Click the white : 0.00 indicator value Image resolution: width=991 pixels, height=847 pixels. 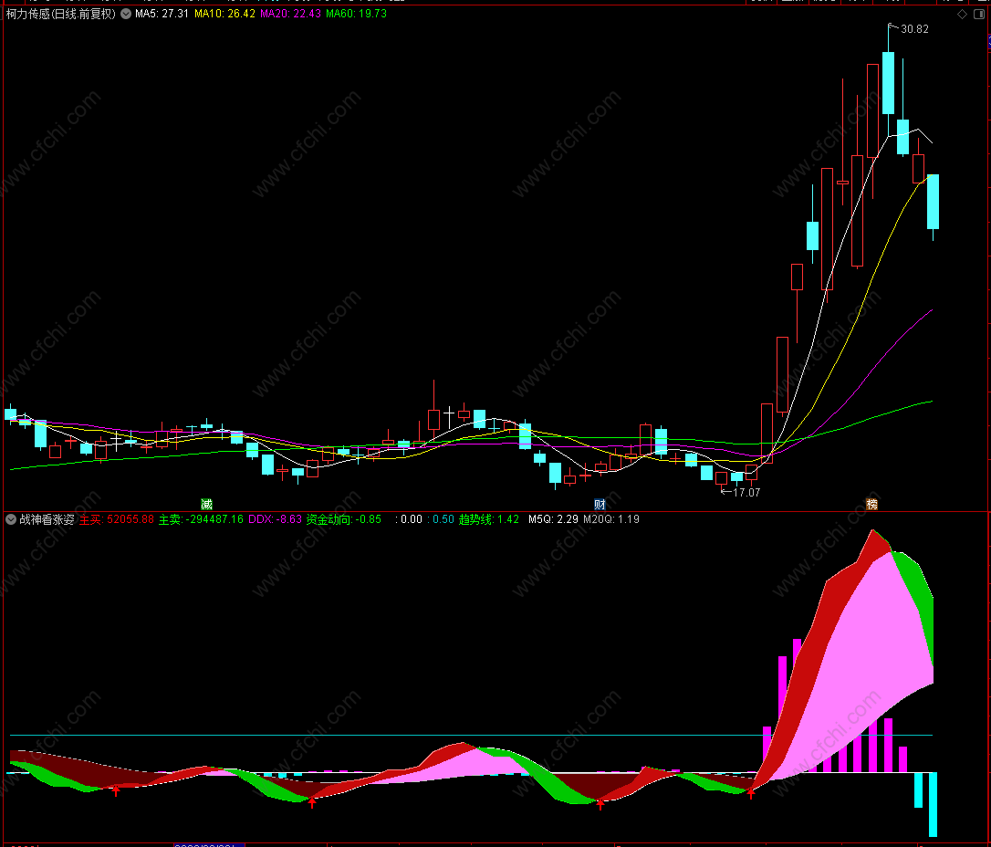(x=409, y=519)
